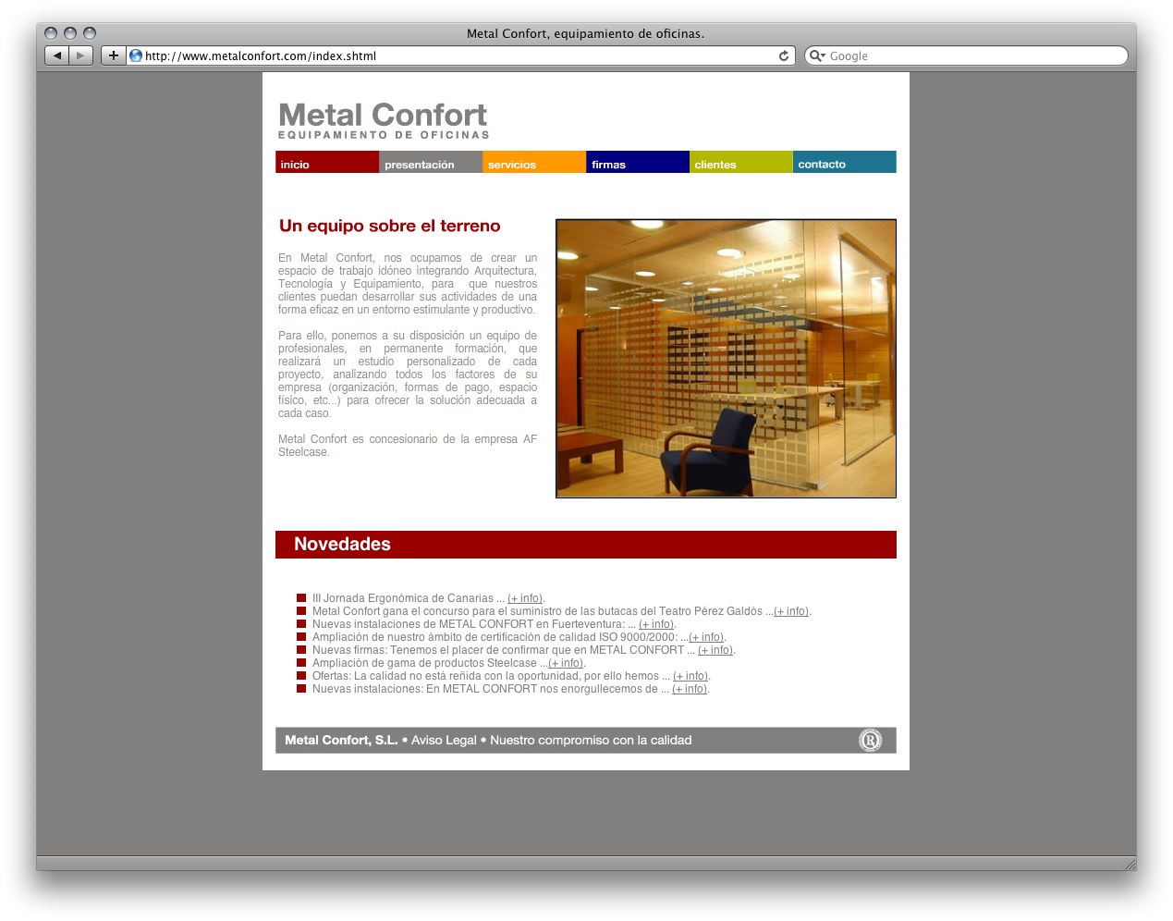Click the Novedades section header
Image resolution: width=1173 pixels, height=921 pixels.
[x=586, y=545]
